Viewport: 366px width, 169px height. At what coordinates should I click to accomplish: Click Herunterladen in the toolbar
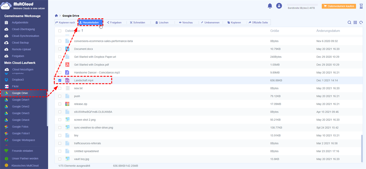tap(91, 22)
